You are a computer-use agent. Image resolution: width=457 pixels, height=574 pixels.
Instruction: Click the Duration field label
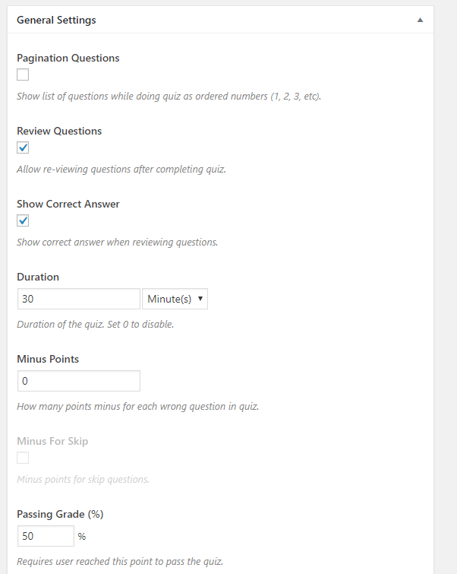coord(38,277)
